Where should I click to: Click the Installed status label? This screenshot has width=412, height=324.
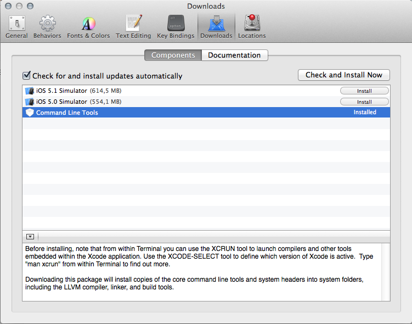click(x=365, y=112)
